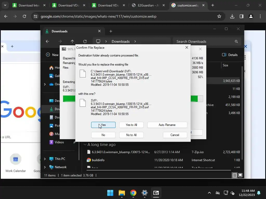Open Chrome from taskbar
The image size is (266, 199).
tap(133, 193)
